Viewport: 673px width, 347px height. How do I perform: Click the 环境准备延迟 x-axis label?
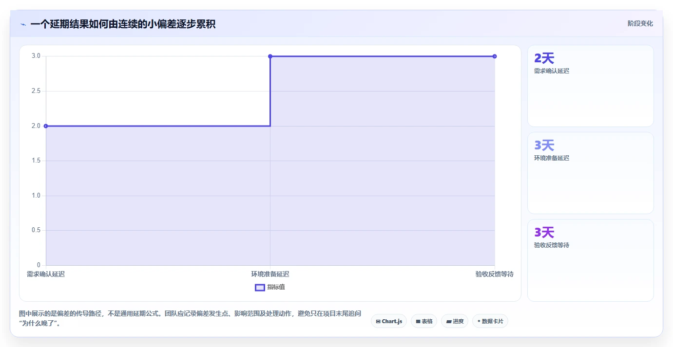point(270,274)
